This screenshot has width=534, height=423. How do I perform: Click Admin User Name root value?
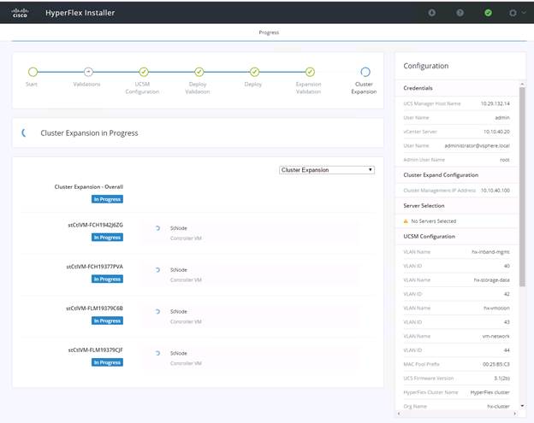coord(505,160)
